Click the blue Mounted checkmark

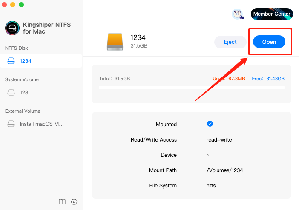pos(210,124)
